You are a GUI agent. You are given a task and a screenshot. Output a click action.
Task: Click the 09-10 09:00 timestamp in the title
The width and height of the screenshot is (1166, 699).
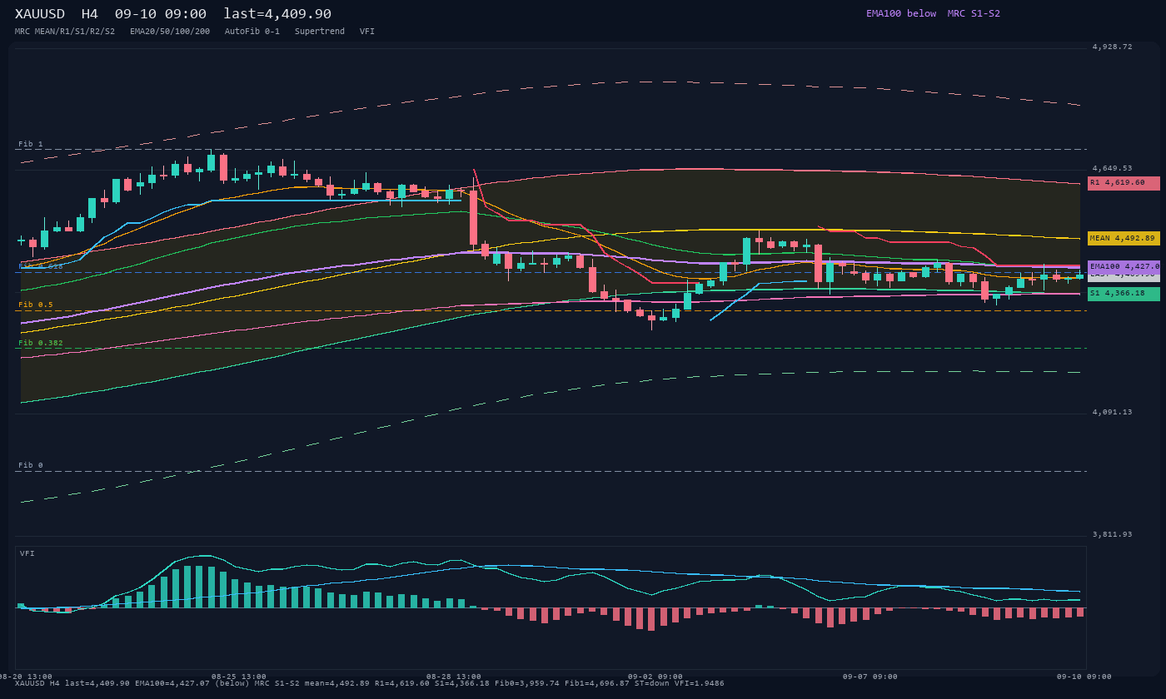tap(161, 14)
